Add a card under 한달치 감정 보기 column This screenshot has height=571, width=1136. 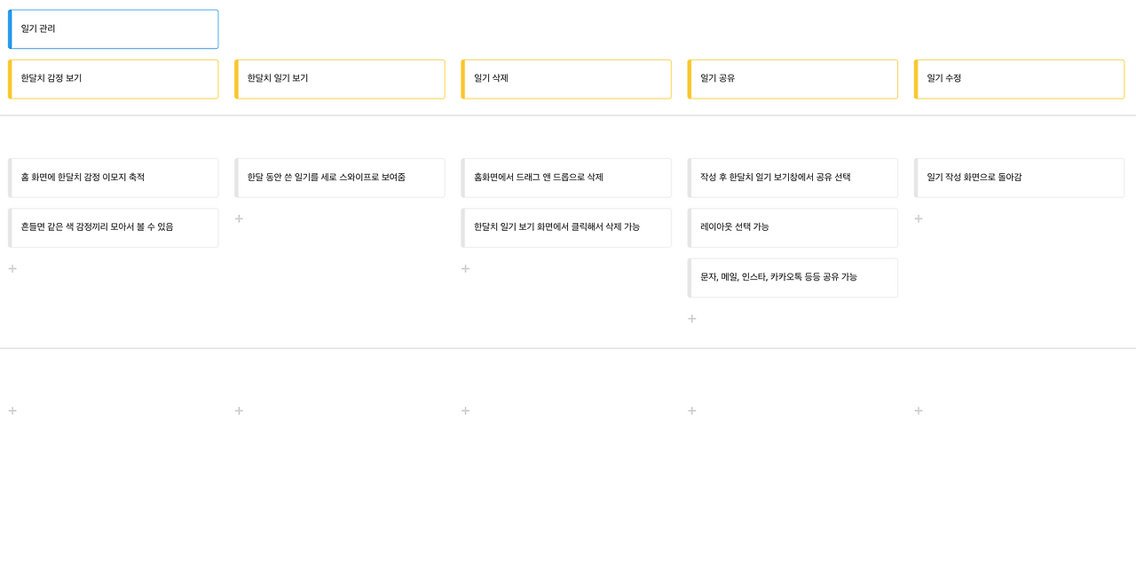pyautogui.click(x=12, y=269)
